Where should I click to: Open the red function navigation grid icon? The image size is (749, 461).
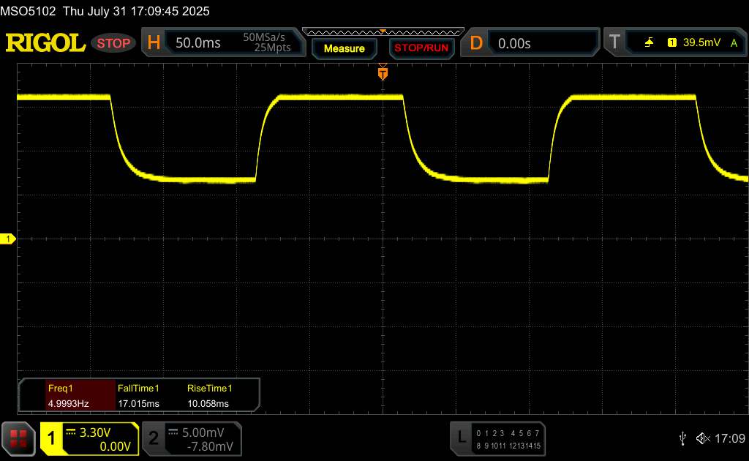tap(18, 438)
